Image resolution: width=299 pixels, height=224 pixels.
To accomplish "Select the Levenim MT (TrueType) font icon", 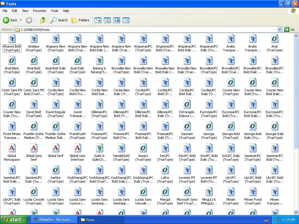I will (x=187, y=170).
